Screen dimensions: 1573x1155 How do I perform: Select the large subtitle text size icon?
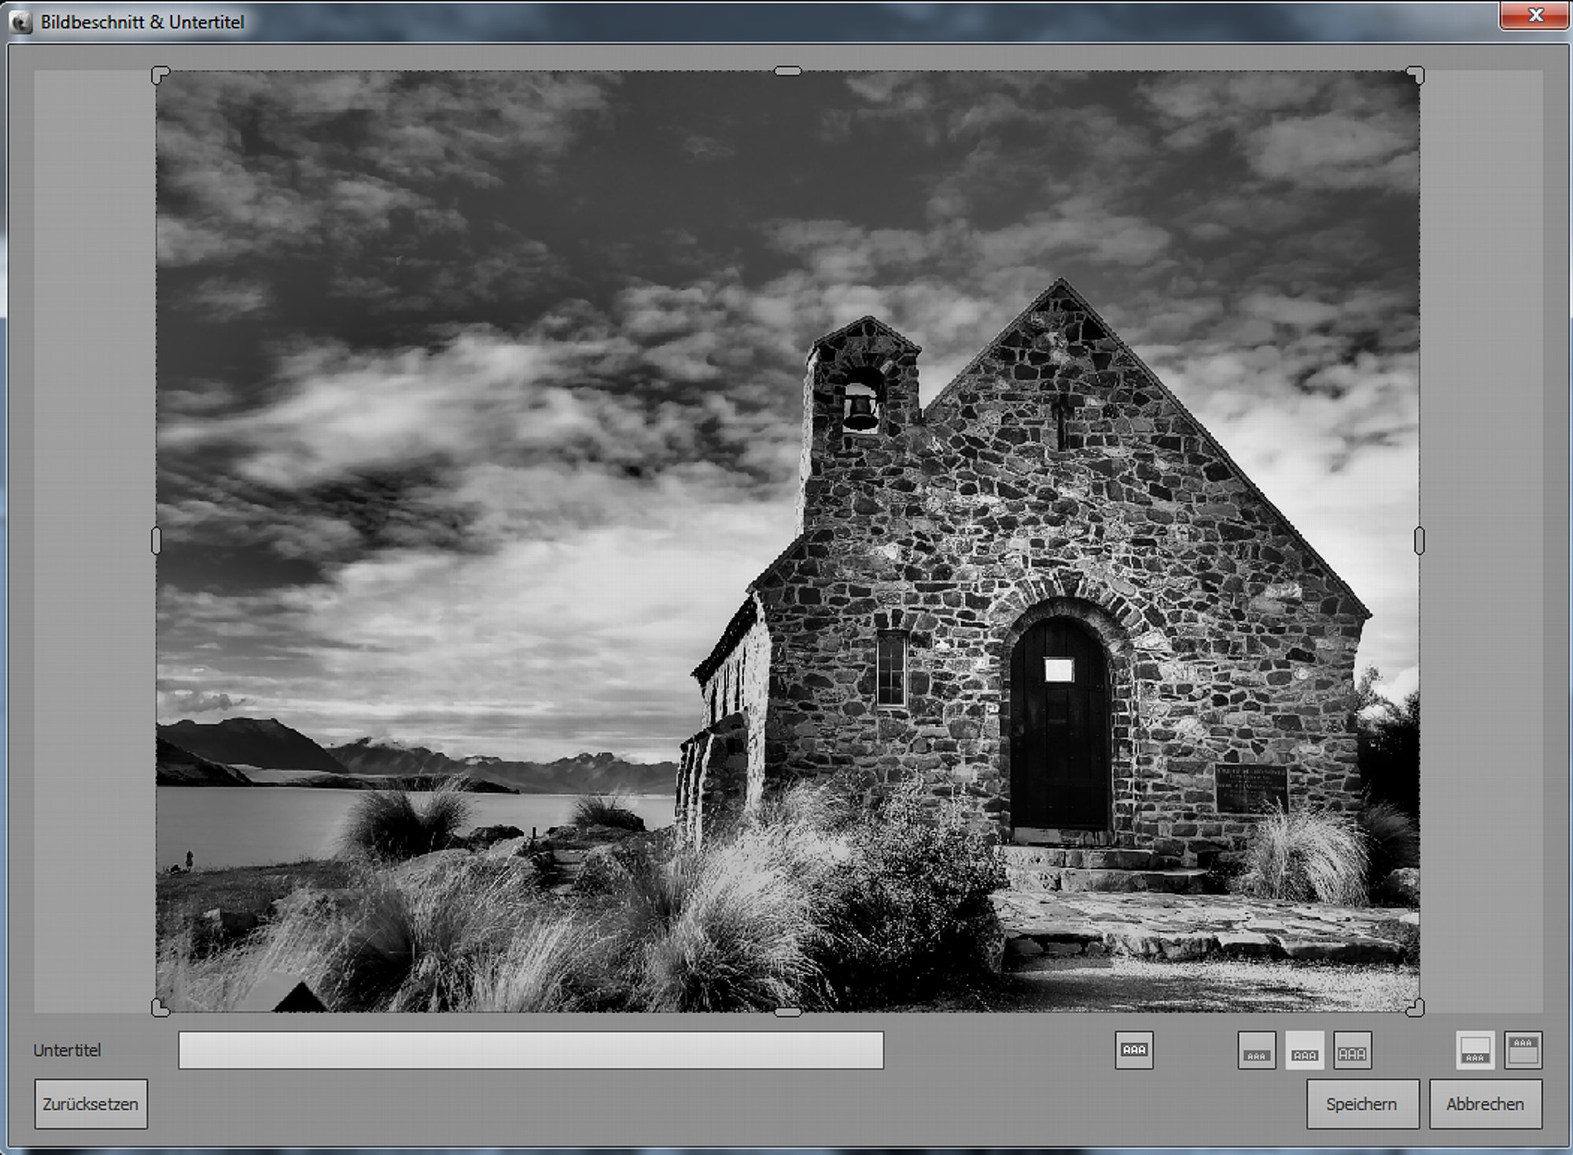point(1352,1050)
